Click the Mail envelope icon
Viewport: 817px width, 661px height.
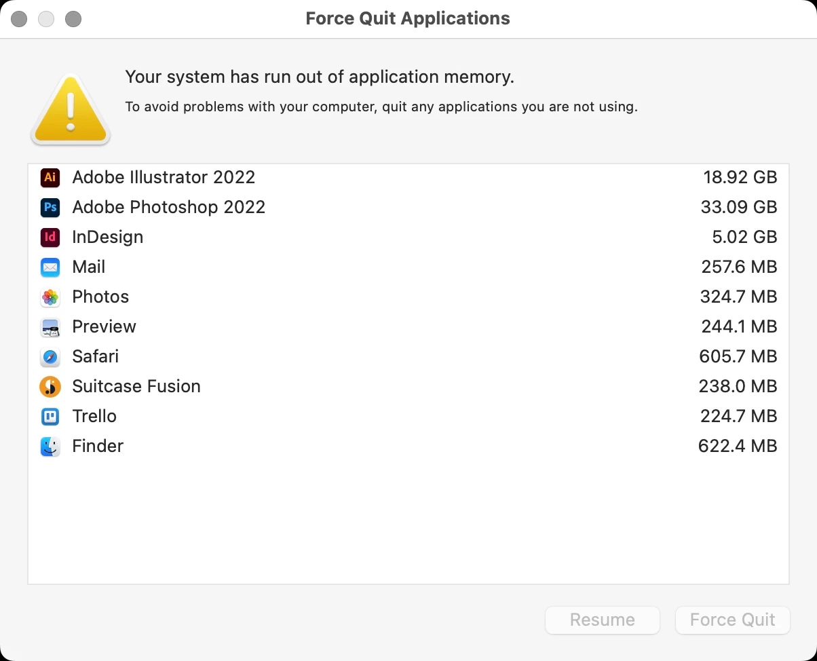[50, 267]
